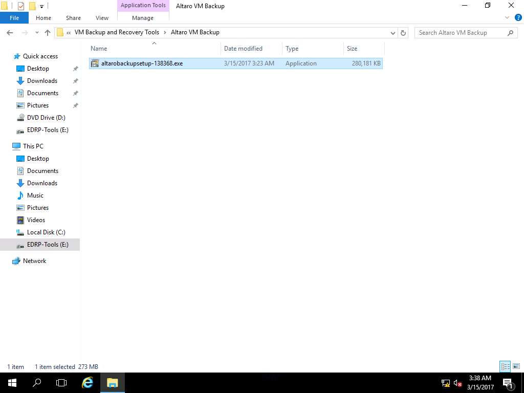524x393 pixels.
Task: Open Task View on taskbar
Action: click(61, 383)
